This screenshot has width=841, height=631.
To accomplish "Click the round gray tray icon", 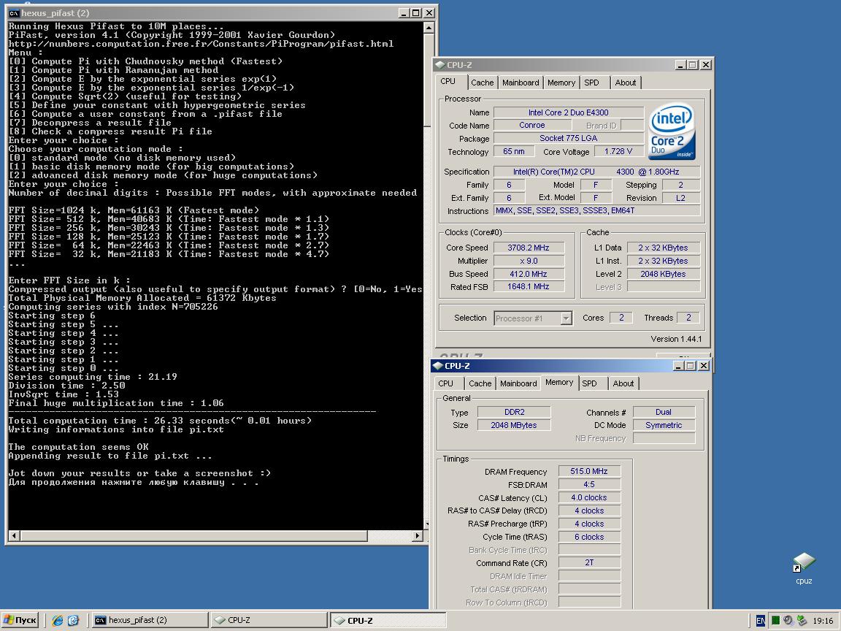I will pyautogui.click(x=788, y=621).
